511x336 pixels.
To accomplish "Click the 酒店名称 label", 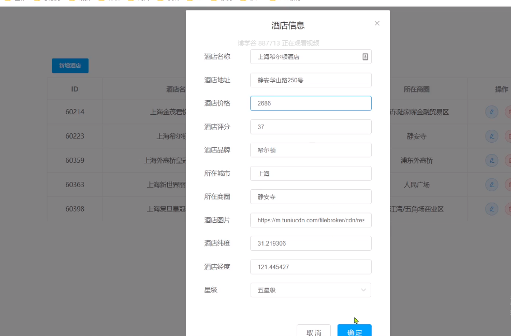I will pyautogui.click(x=217, y=56).
